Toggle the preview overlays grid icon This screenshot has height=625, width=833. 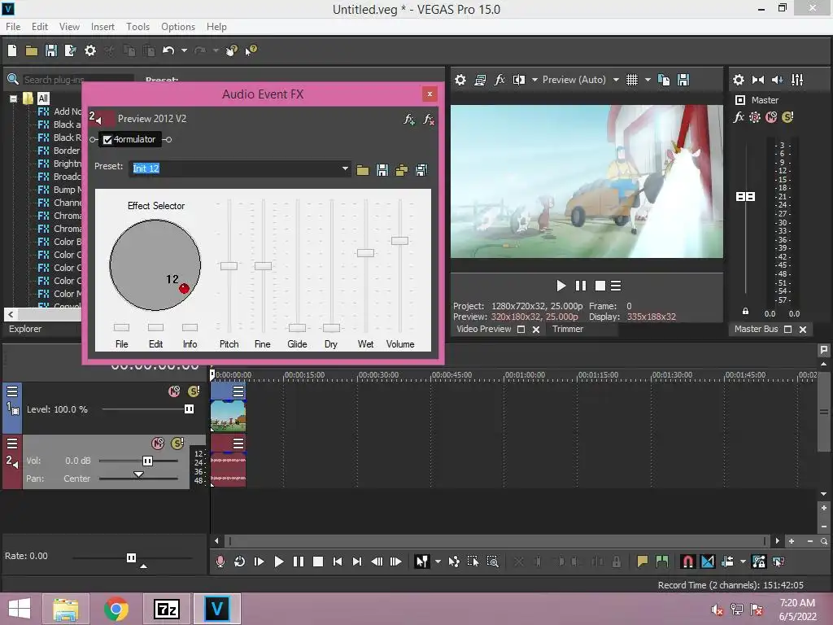(x=631, y=80)
